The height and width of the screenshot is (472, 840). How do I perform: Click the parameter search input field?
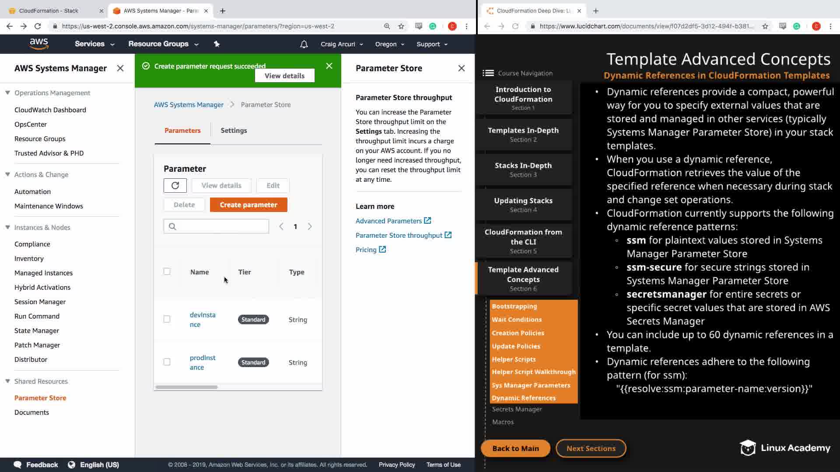pos(221,226)
